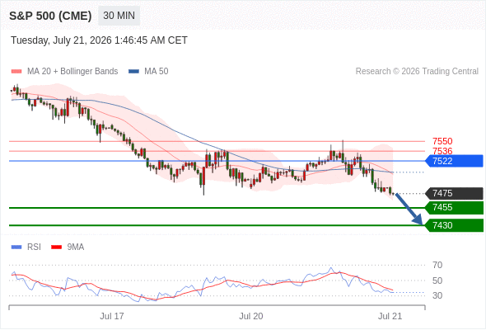Click the Jul 20 date axis label
Image resolution: width=486 pixels, height=330 pixels.
tap(251, 316)
